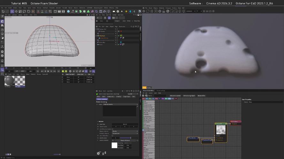This screenshot has height=159, width=284.
Task: Toggle the Mat node filter in node editor
Action: [144, 99]
